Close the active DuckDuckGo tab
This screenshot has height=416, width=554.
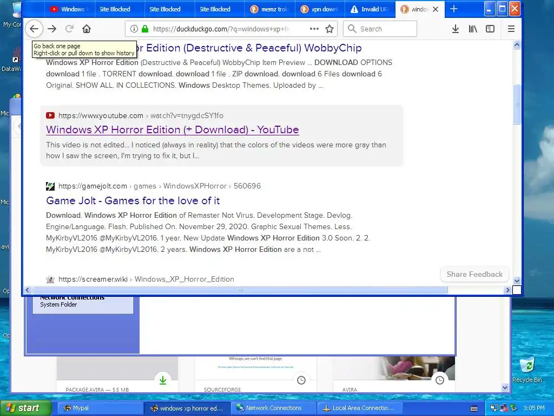pyautogui.click(x=436, y=9)
